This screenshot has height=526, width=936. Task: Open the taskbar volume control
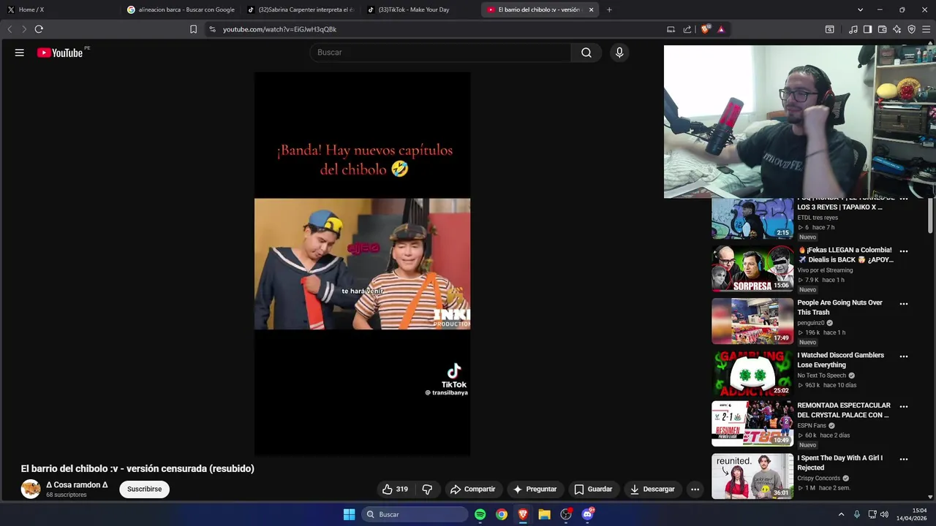click(884, 514)
